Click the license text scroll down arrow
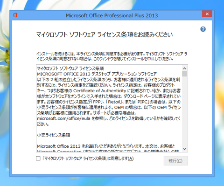Viewport: 224px width, 186px height. tap(184, 149)
